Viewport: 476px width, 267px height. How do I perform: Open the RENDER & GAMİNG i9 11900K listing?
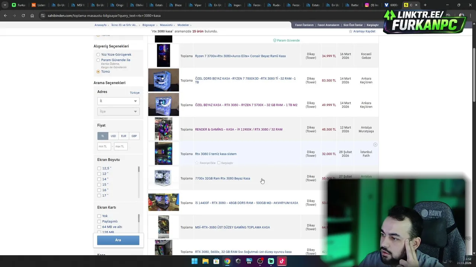pos(239,129)
